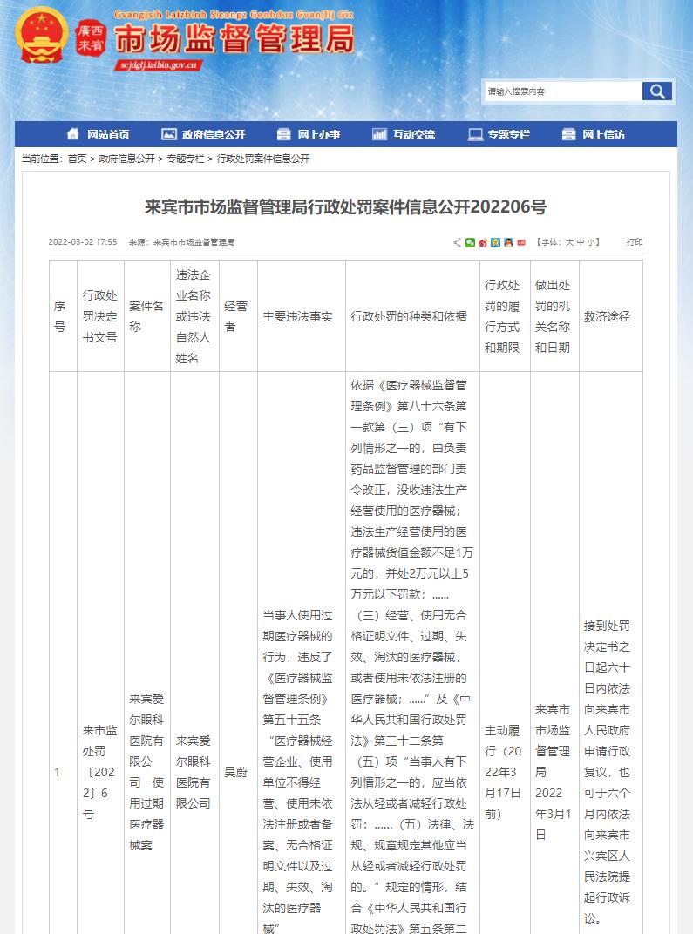This screenshot has height=934, width=693.
Task: Select 互动交流 in the navigation bar
Action: click(x=404, y=134)
